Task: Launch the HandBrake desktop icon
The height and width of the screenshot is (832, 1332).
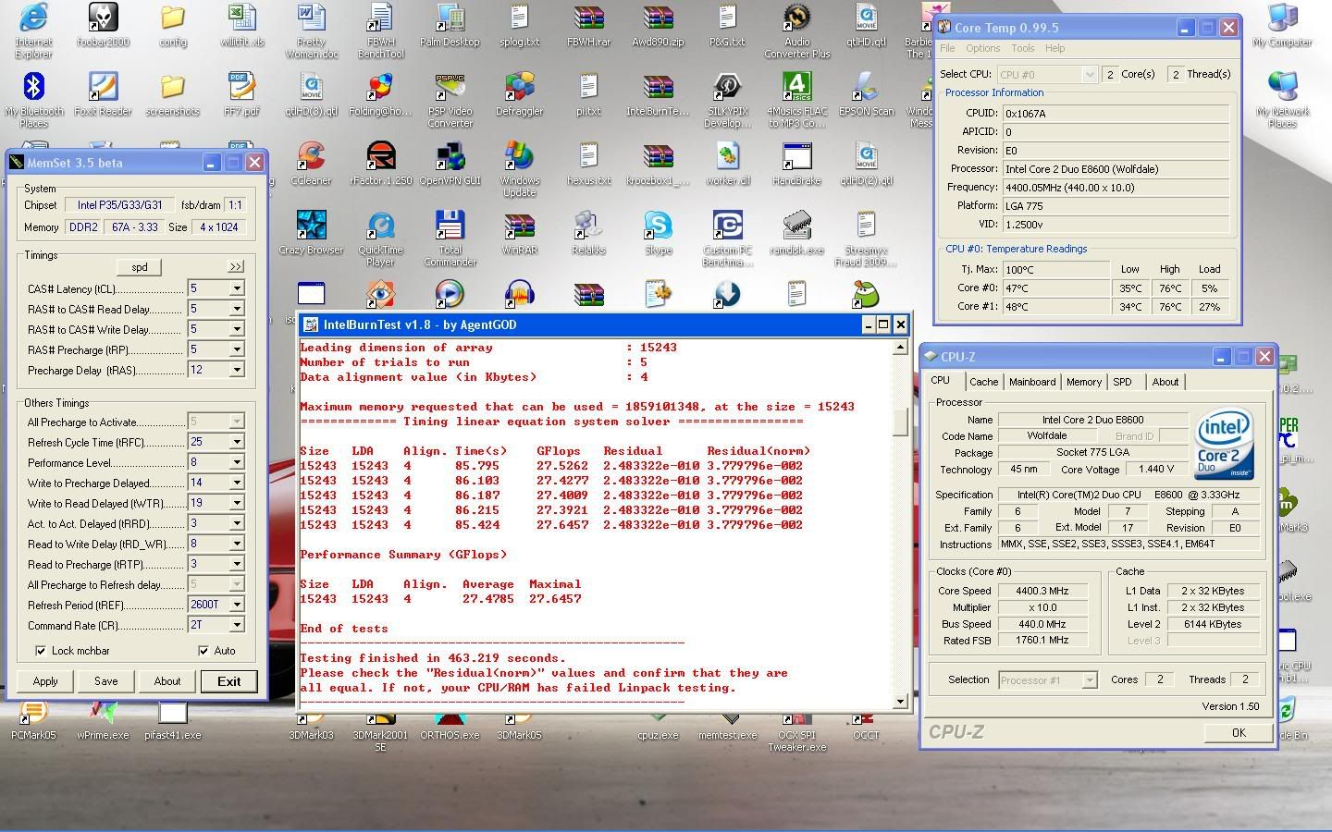Action: click(x=796, y=157)
